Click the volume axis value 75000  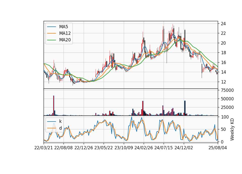pos(227,90)
